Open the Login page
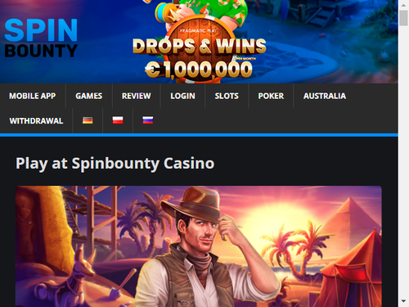This screenshot has width=409, height=307. click(x=182, y=96)
